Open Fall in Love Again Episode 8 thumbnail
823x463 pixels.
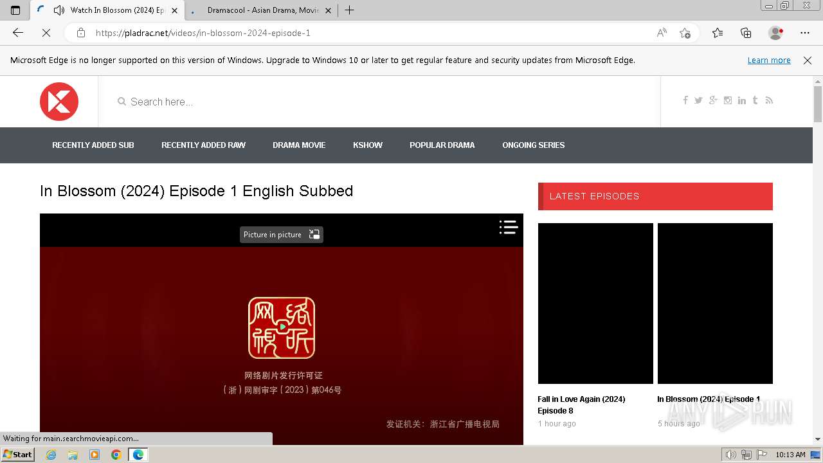595,304
